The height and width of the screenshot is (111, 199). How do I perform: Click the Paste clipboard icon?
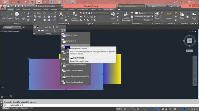point(182,15)
